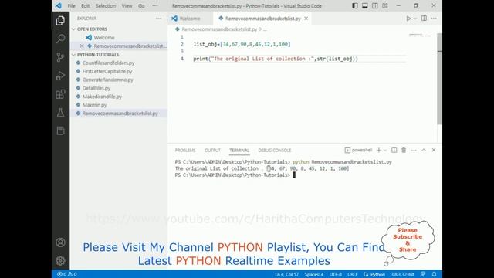Open FirstLetterCapitalize.py from explorer
The height and width of the screenshot is (278, 494).
coord(107,71)
